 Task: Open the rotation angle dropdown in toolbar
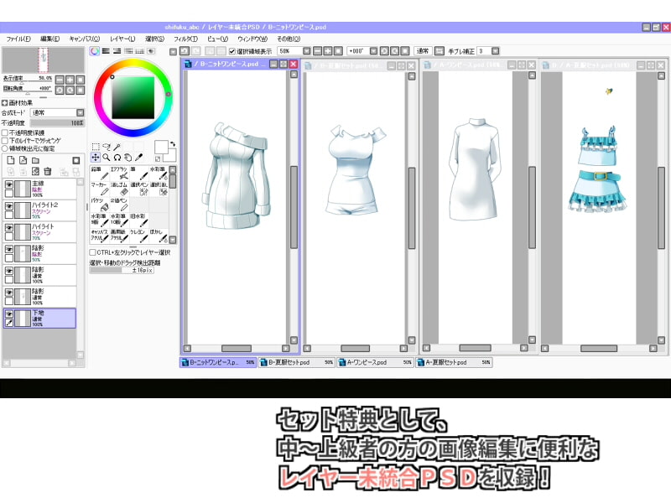pos(373,51)
